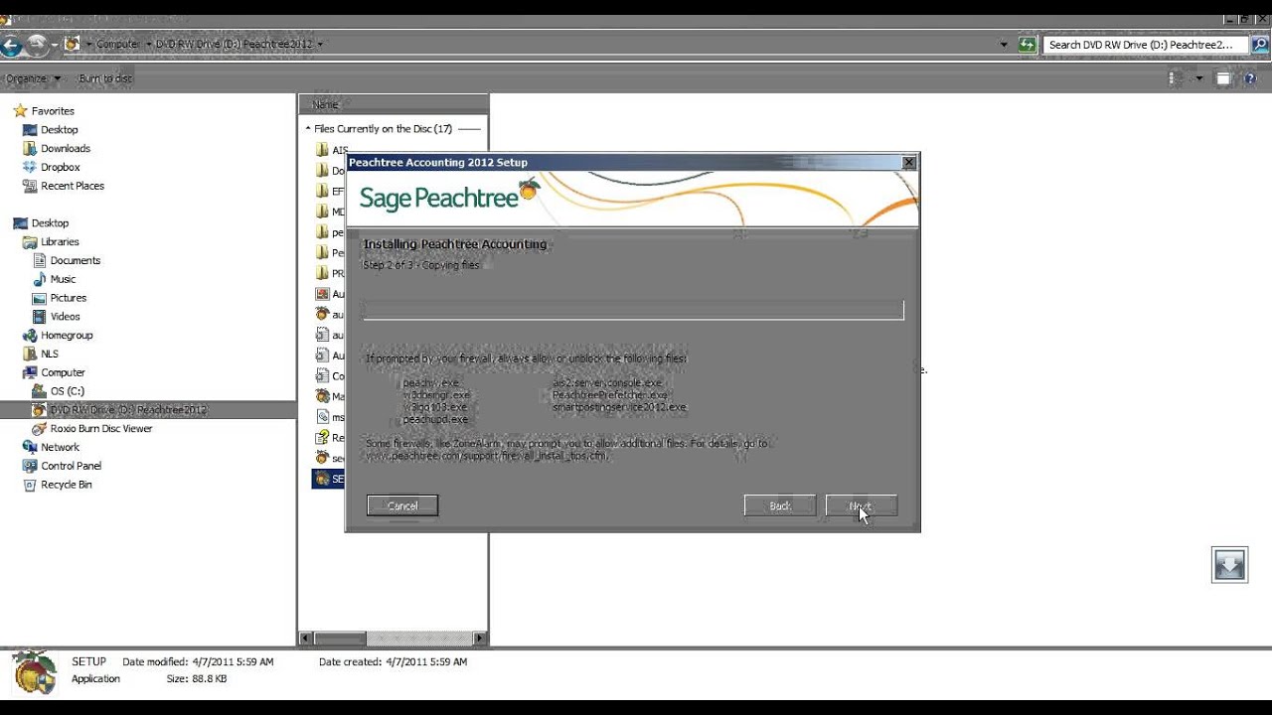Click DVD RW Drive (D:) Peachtree2012 breadcrumb

pos(234,44)
